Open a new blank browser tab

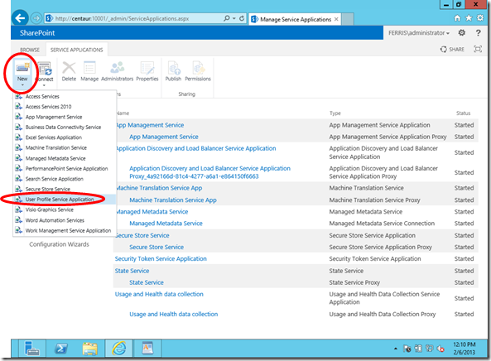click(347, 19)
